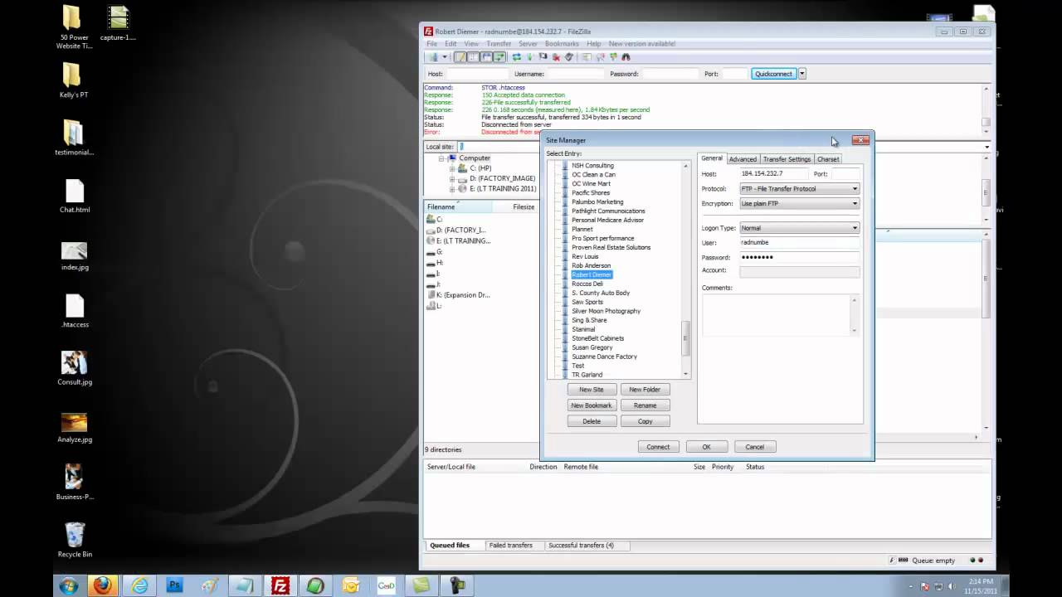Click the Quickconnect button

pos(774,74)
